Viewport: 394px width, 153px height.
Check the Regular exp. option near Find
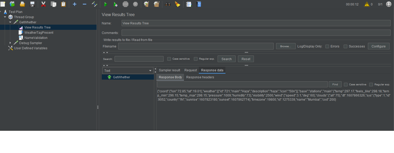[x=371, y=84]
